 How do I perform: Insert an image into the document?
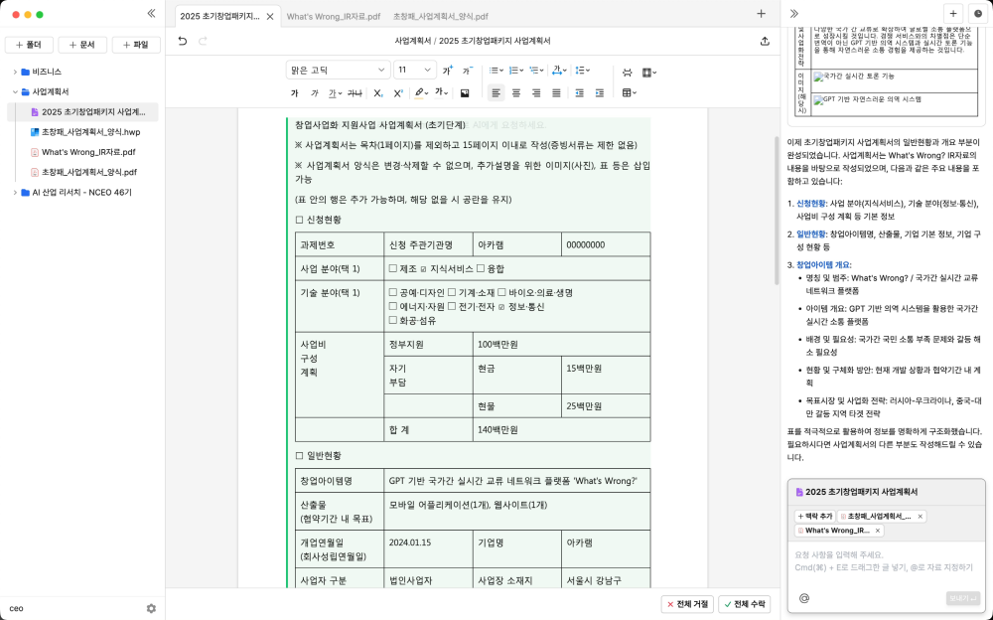(x=465, y=93)
